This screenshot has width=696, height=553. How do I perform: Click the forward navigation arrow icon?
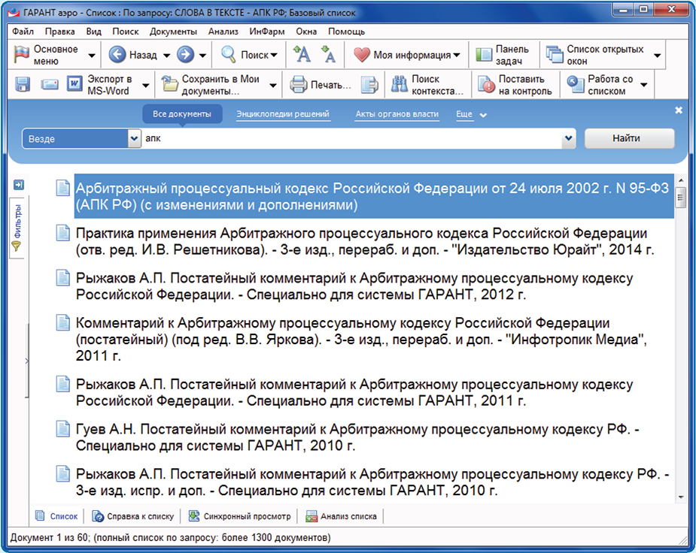click(185, 55)
